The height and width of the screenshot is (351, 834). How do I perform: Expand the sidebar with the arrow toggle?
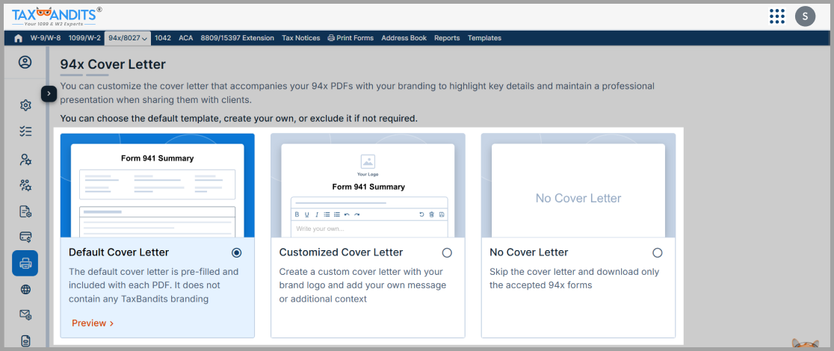pyautogui.click(x=49, y=93)
